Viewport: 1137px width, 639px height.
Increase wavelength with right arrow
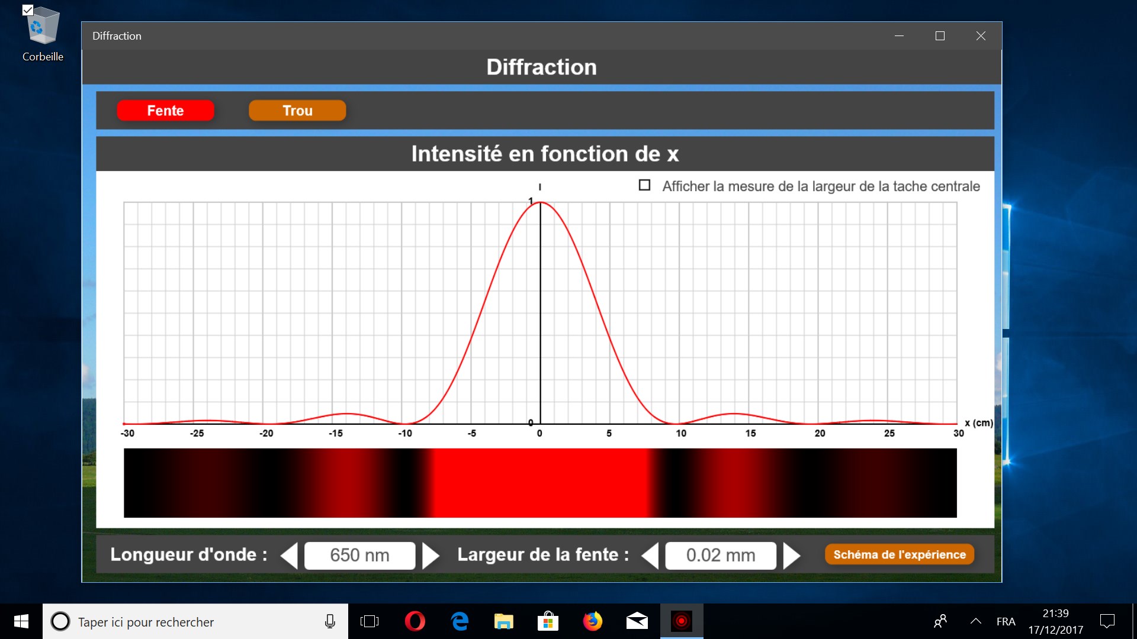(431, 556)
